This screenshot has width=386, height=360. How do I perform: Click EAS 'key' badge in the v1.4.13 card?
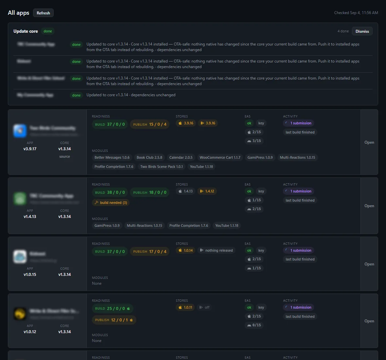261,191
